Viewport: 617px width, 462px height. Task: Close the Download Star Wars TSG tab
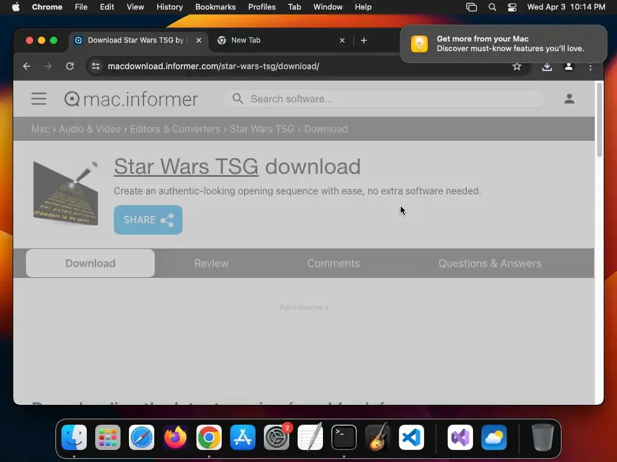[x=199, y=40]
